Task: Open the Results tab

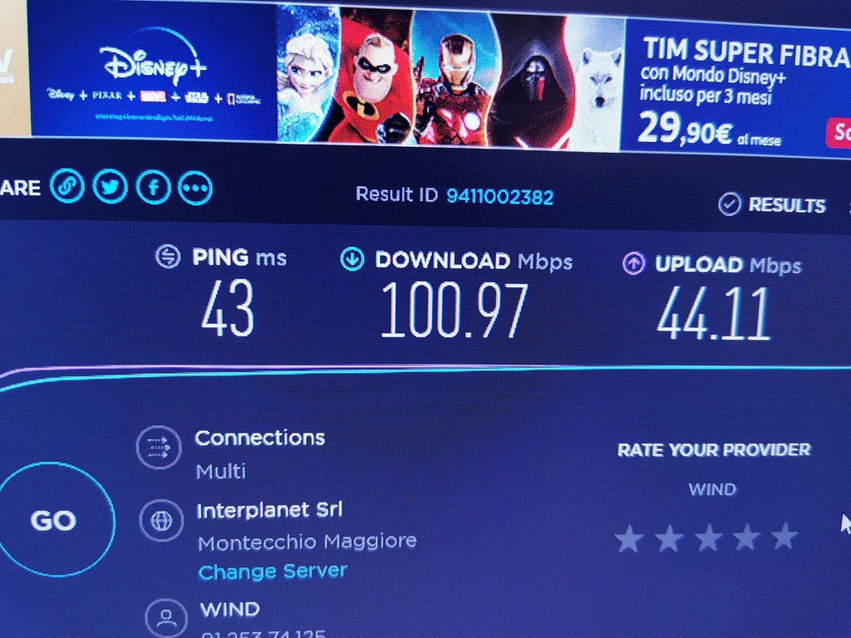Action: coord(772,204)
